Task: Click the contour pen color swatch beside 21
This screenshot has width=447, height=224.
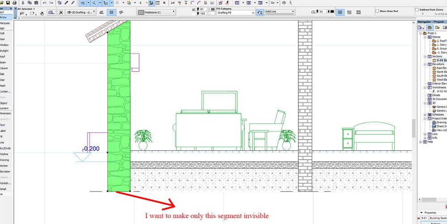Action: click(x=331, y=11)
